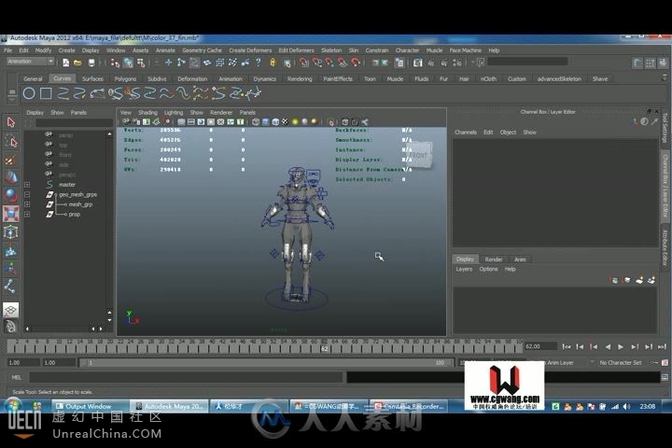Click the range slider bar
The height and width of the screenshot is (448, 672).
pos(266,363)
